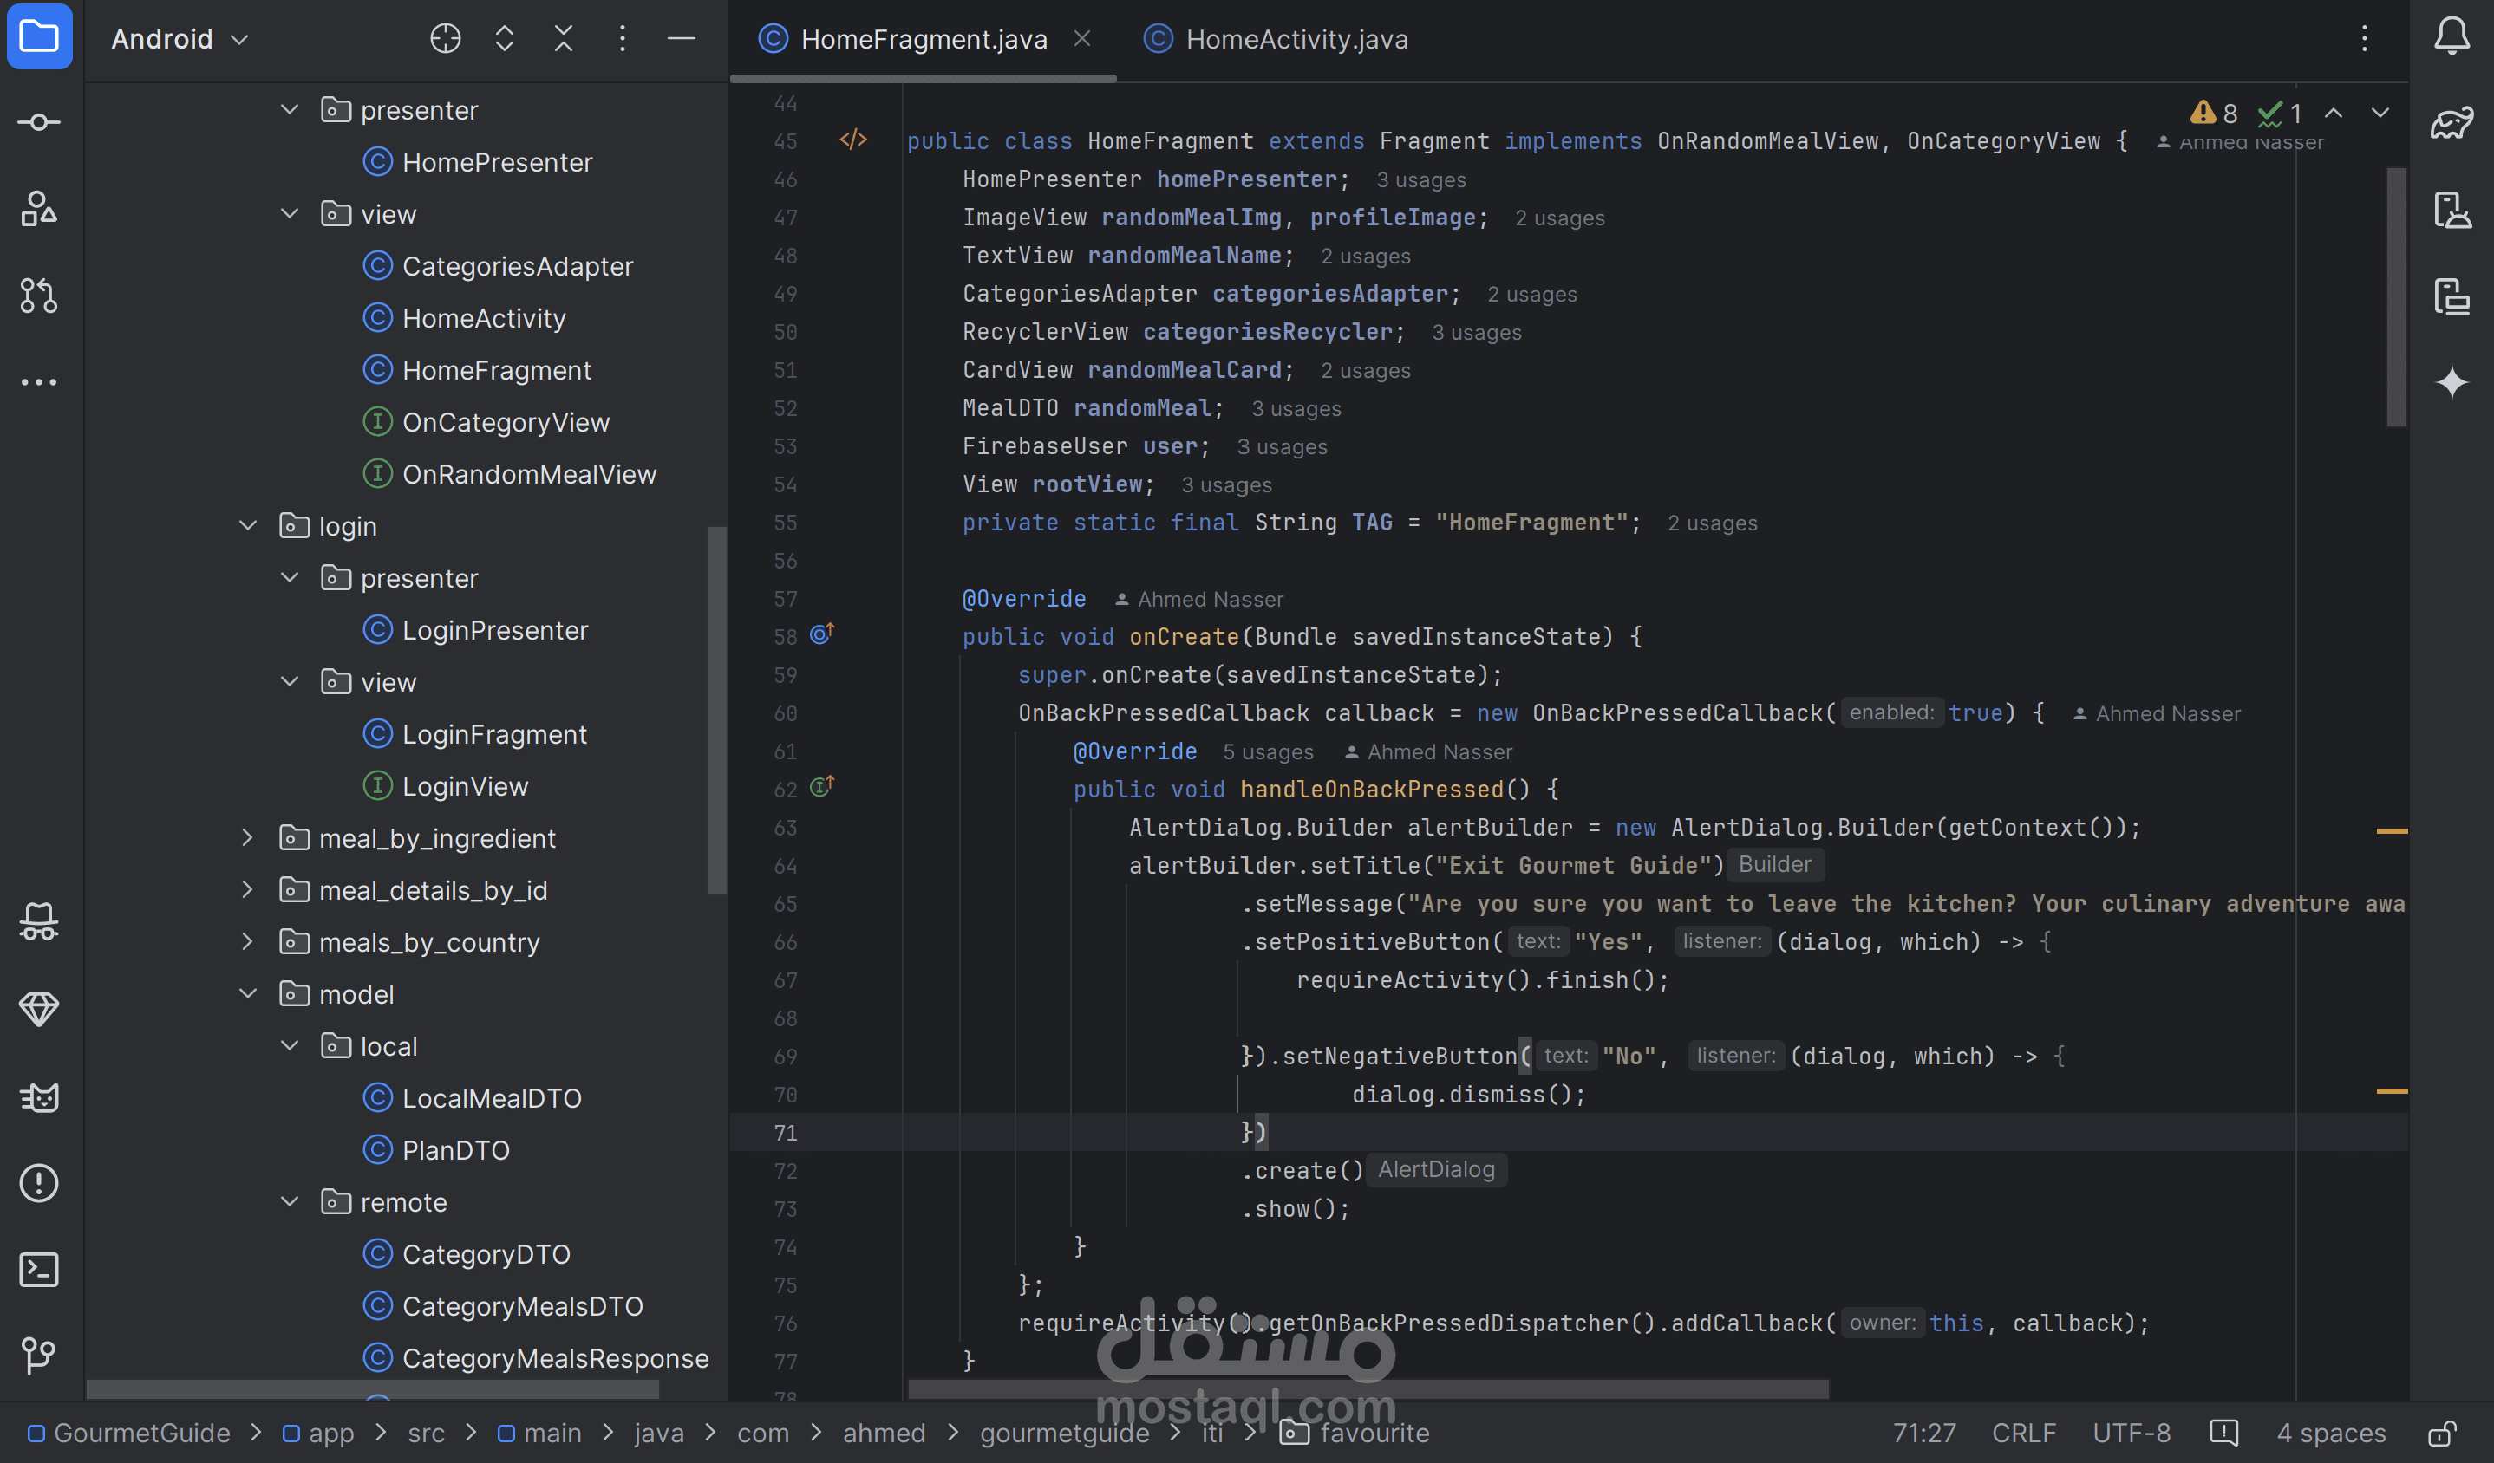Image resolution: width=2494 pixels, height=1463 pixels.
Task: Click the Logcat cat icon
Action: pyautogui.click(x=39, y=1097)
